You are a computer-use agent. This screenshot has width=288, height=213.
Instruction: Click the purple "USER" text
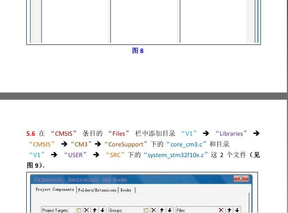(75, 155)
